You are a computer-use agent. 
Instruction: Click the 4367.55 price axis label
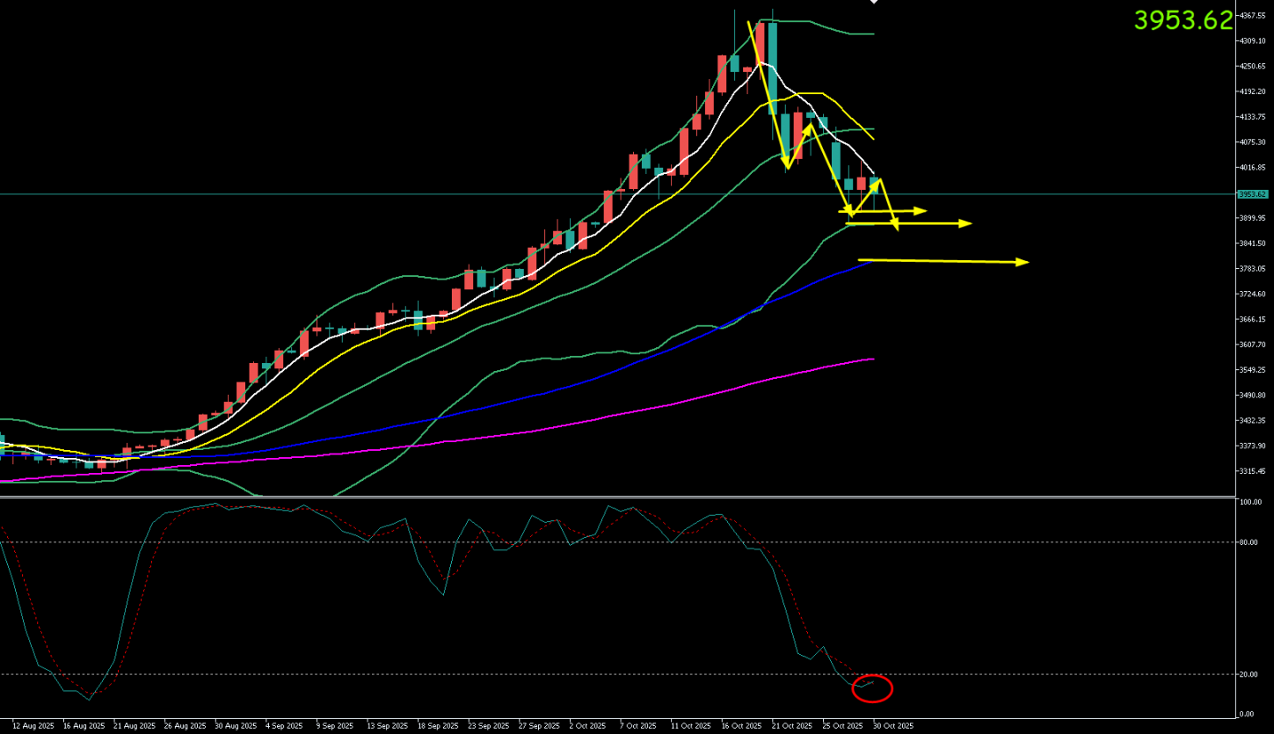point(1251,16)
